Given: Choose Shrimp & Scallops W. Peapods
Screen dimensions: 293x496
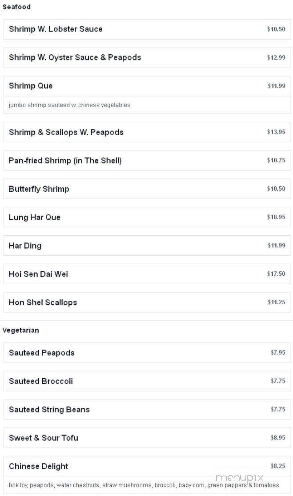Looking at the screenshot, I should pyautogui.click(x=147, y=132).
